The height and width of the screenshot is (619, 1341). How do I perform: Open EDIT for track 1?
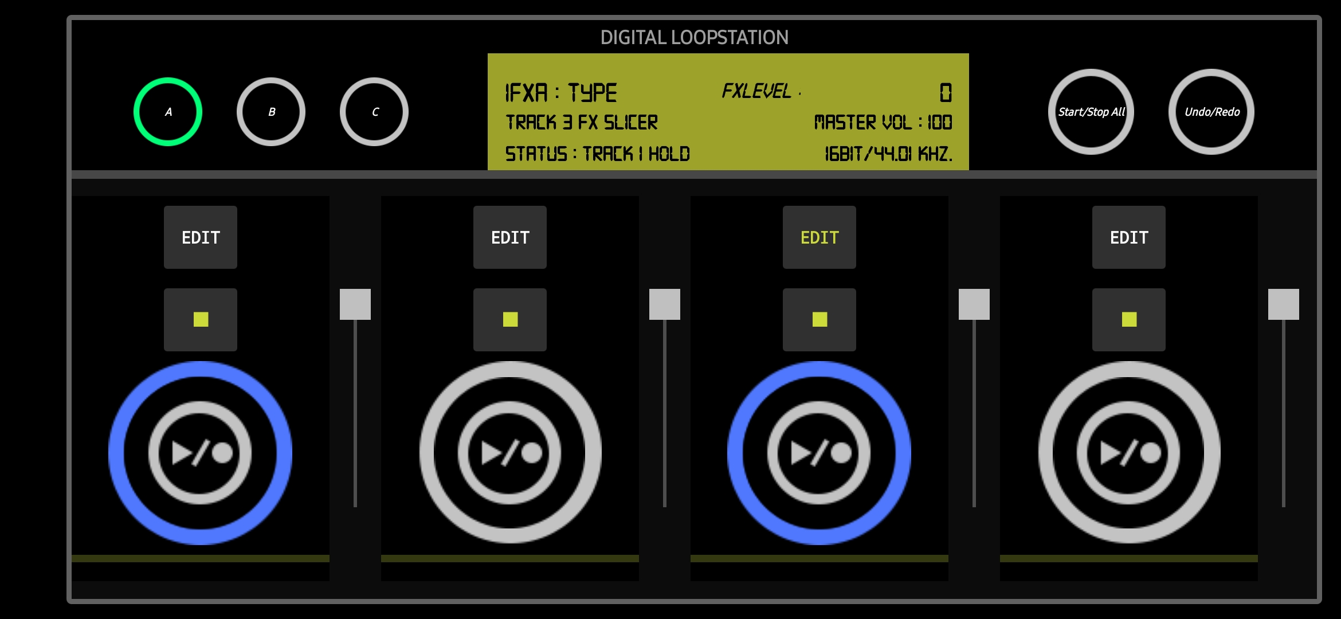[x=201, y=237]
